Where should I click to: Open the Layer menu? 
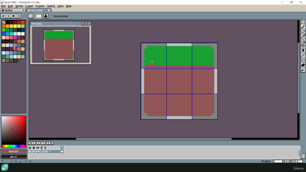(29, 6)
